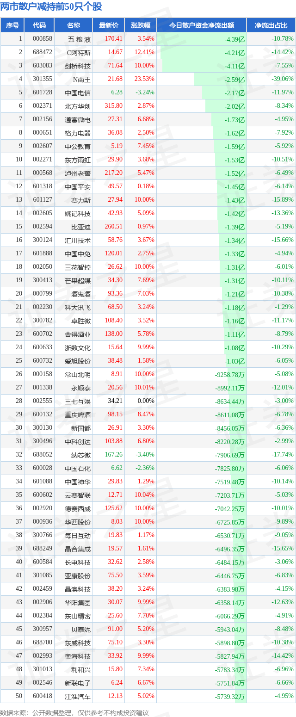Click the 今日散户资金净流出额 column header
This screenshot has height=717, width=296.
[202, 25]
